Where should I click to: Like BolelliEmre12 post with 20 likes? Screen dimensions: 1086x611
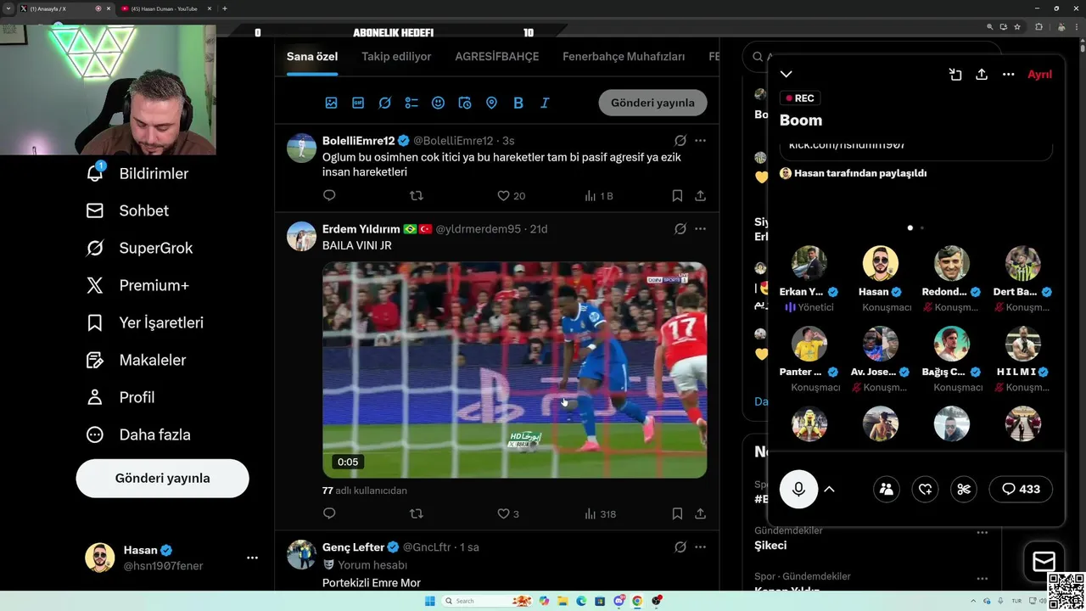511,195
